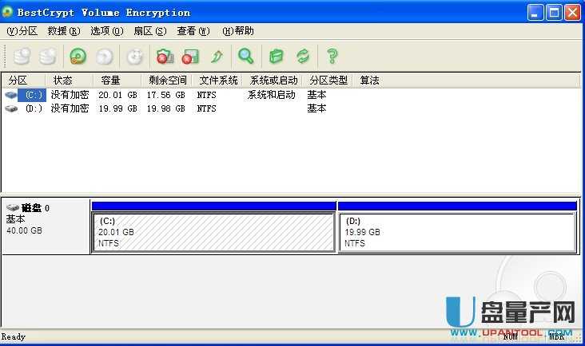Click the 17.56 GB free space cell
Screen dimensions: 585x346
pos(165,95)
